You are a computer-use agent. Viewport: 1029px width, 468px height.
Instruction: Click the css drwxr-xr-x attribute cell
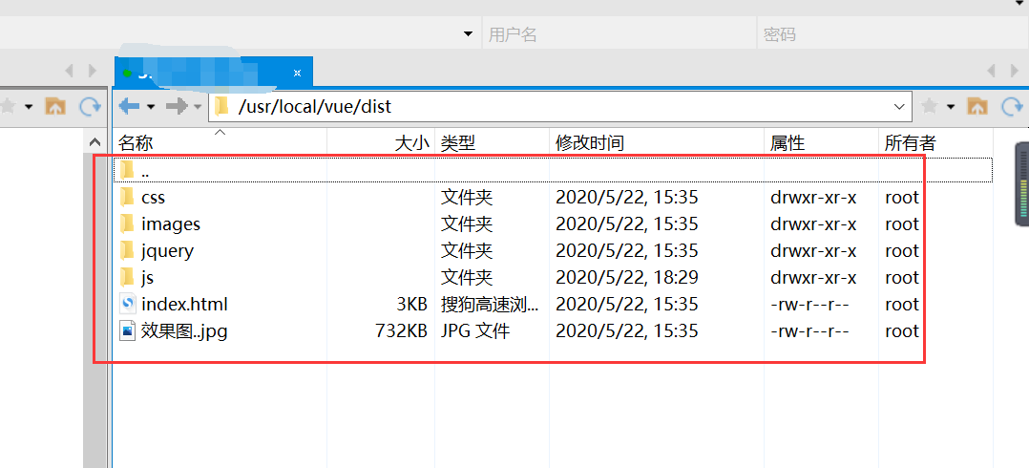tap(813, 197)
